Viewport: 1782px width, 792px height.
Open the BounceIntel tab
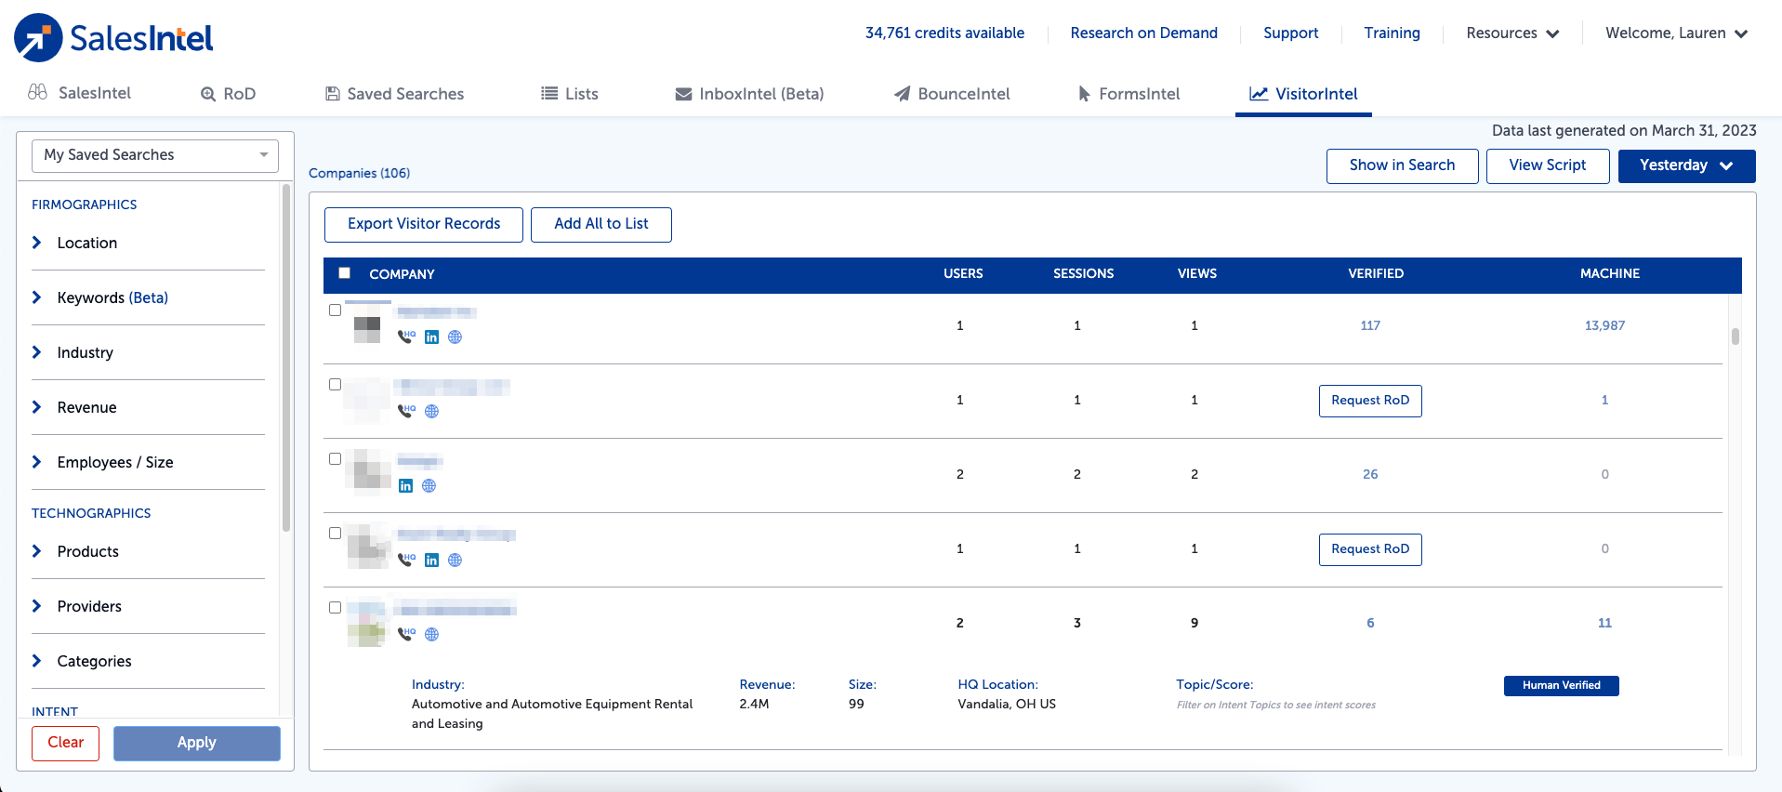point(952,94)
